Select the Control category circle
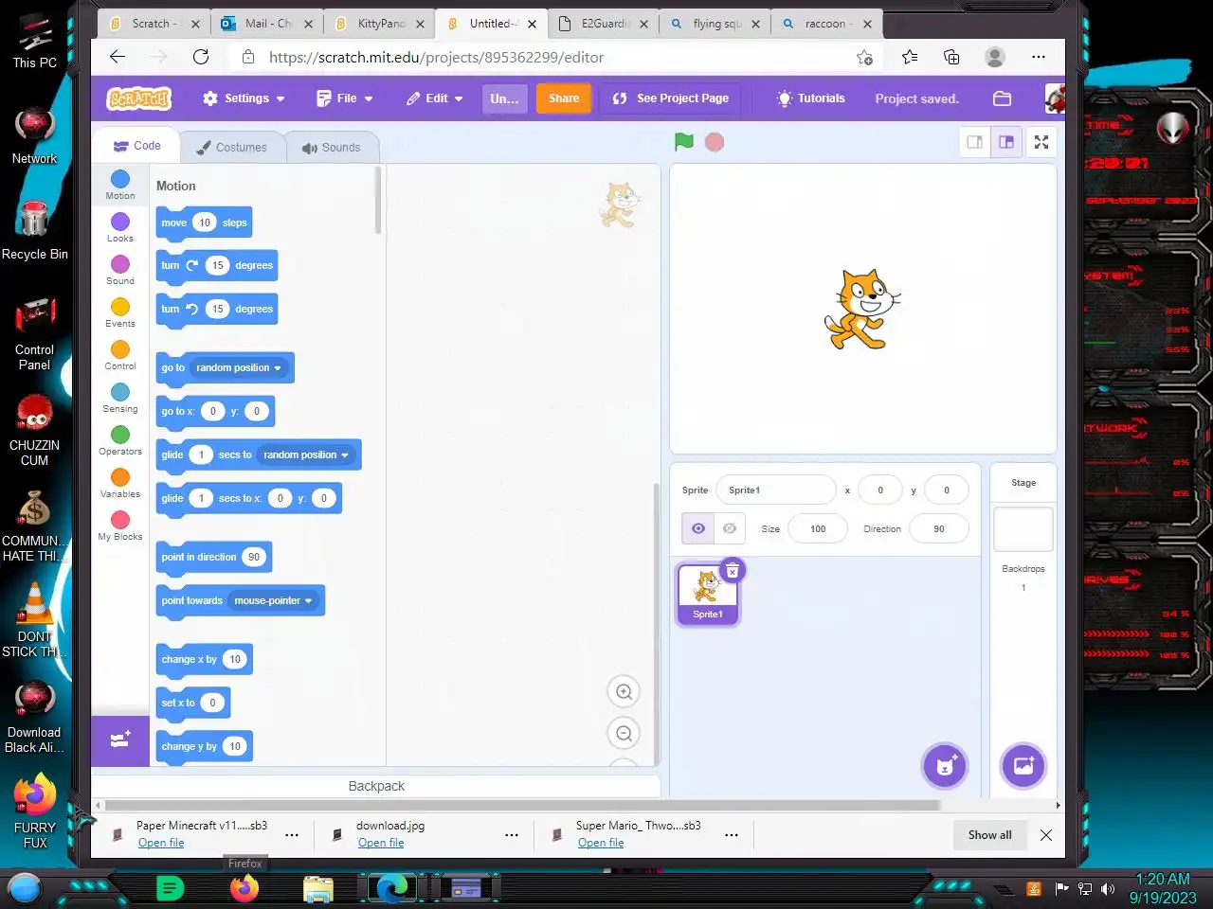1213x909 pixels. (120, 349)
